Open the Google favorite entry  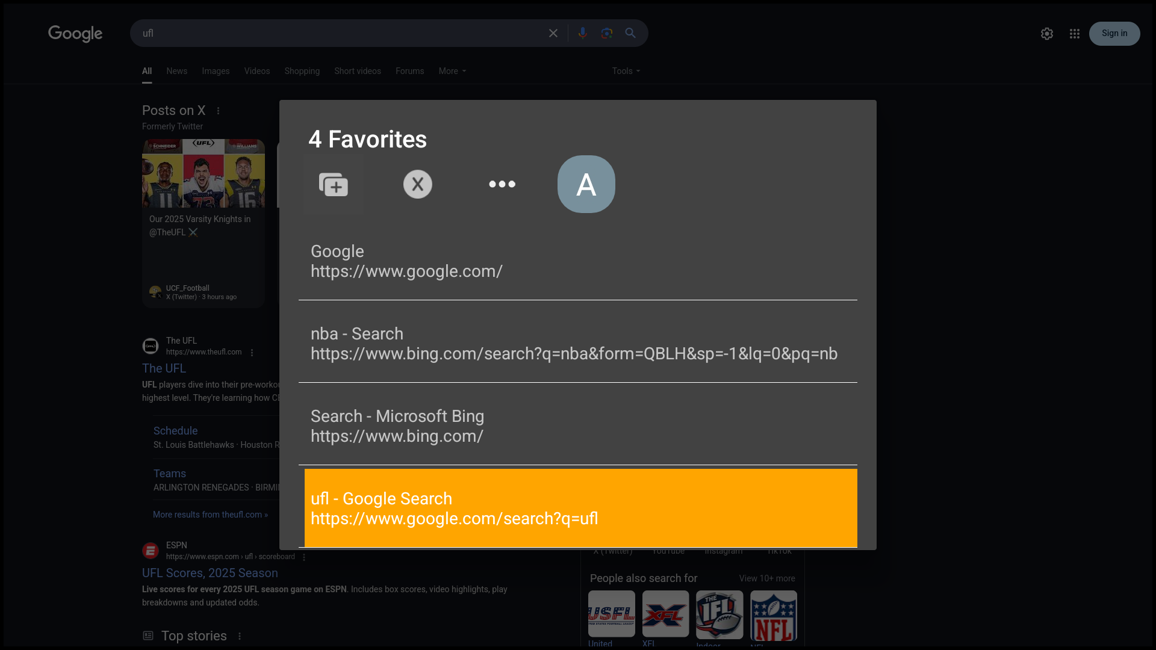tap(578, 261)
